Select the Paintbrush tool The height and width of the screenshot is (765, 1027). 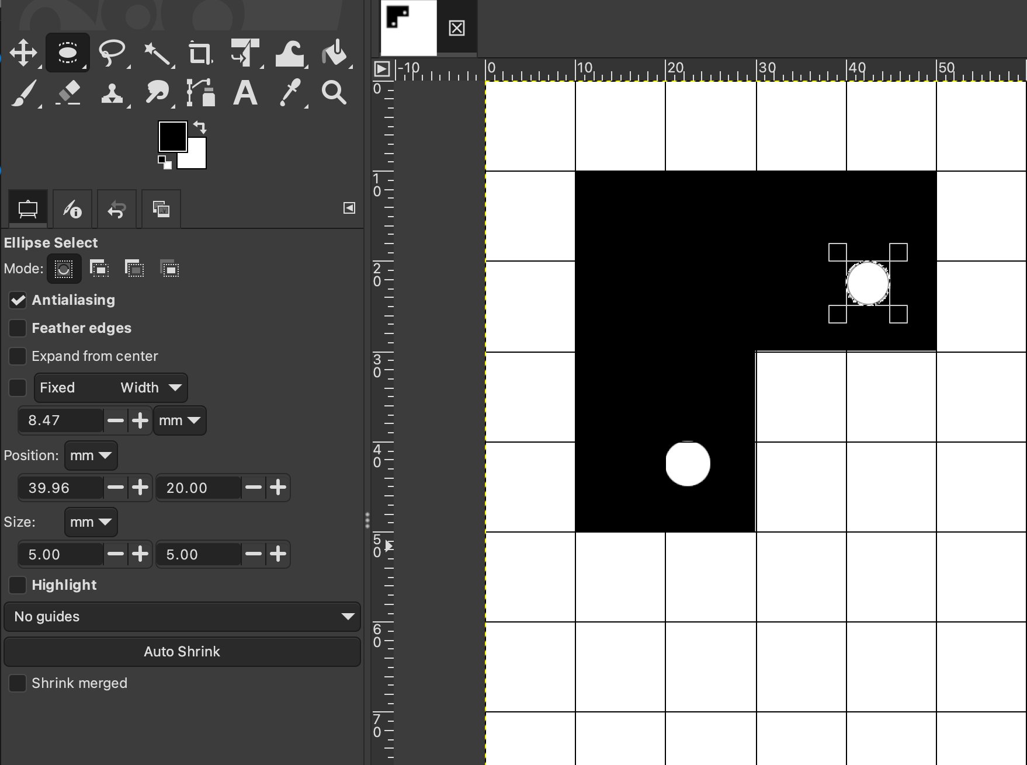click(24, 93)
